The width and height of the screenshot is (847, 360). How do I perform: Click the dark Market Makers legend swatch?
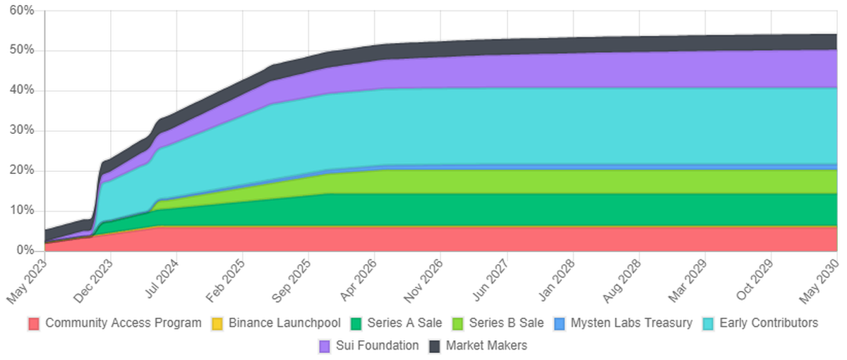coord(435,347)
